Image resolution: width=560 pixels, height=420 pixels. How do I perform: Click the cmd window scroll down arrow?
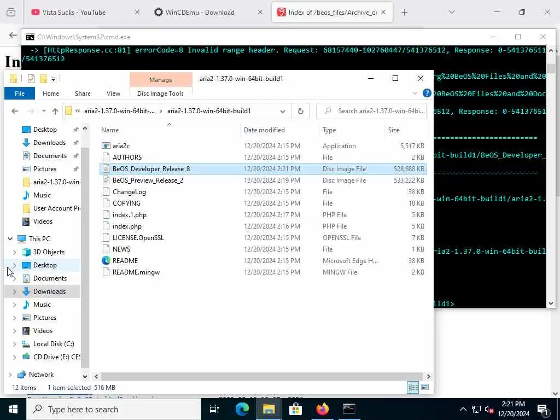point(551,304)
